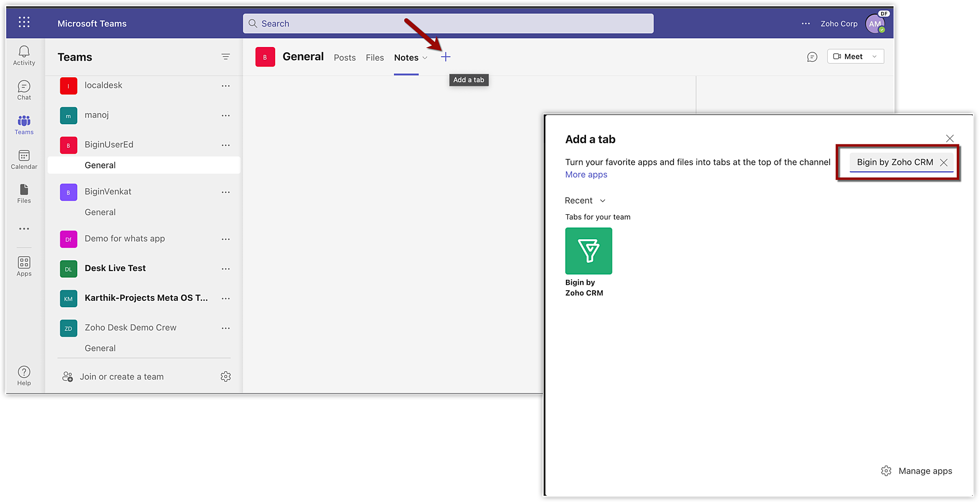Open more options for BiginUserEd team
Screen dimensions: 979x502
click(x=226, y=145)
